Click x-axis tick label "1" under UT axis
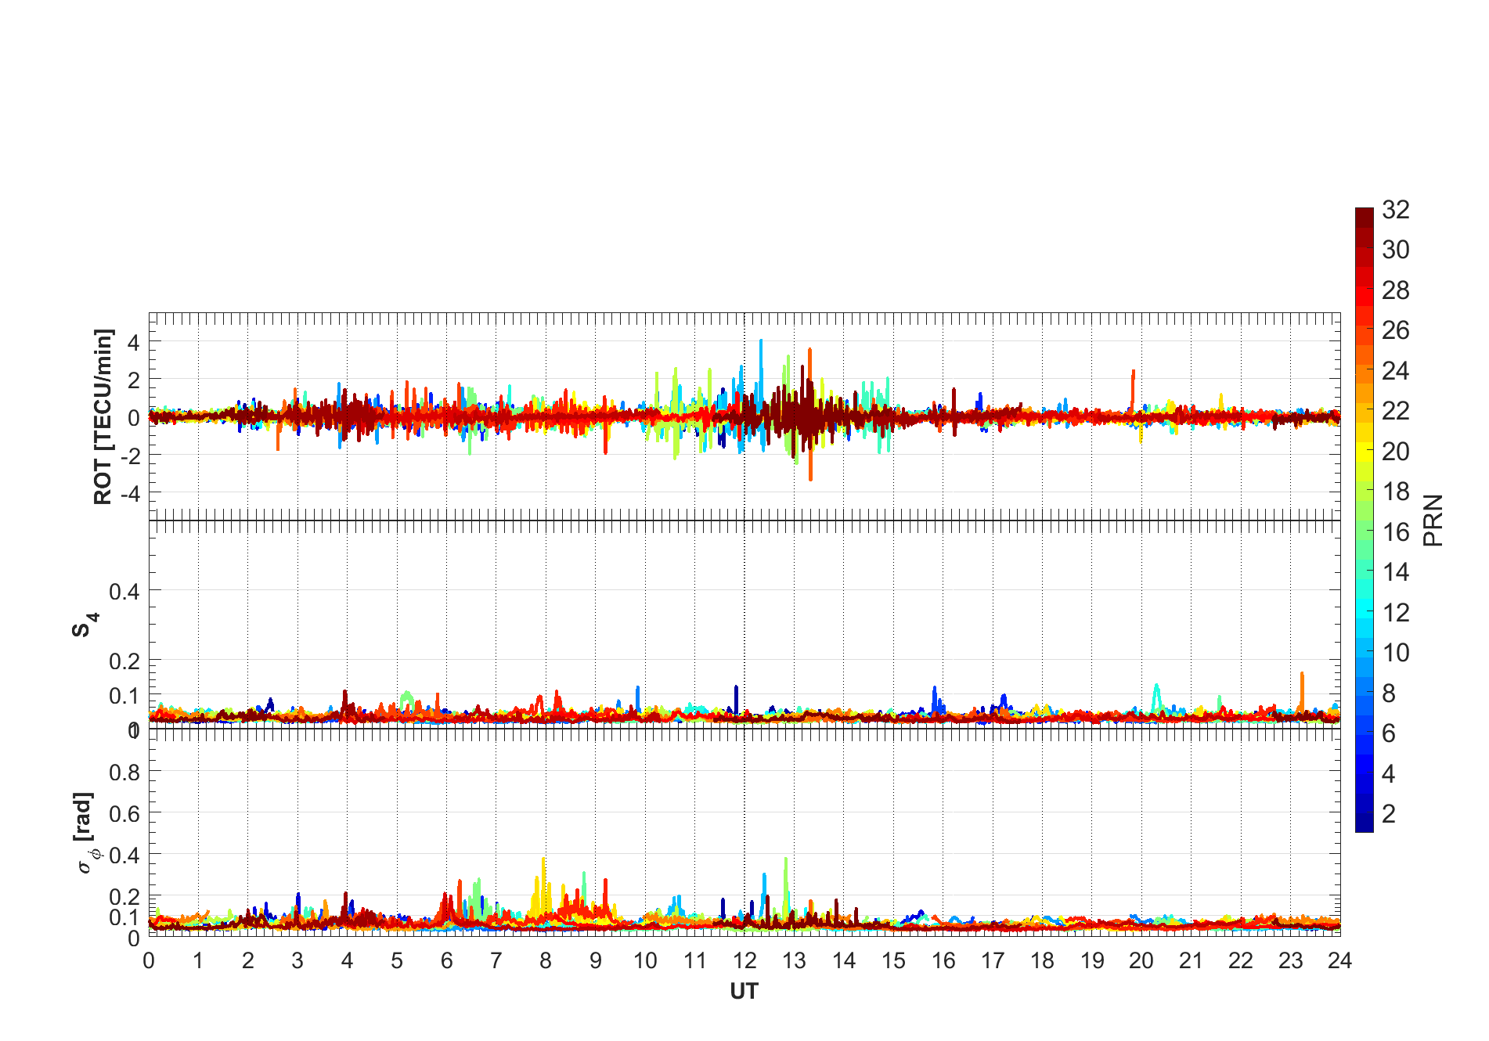 [198, 960]
